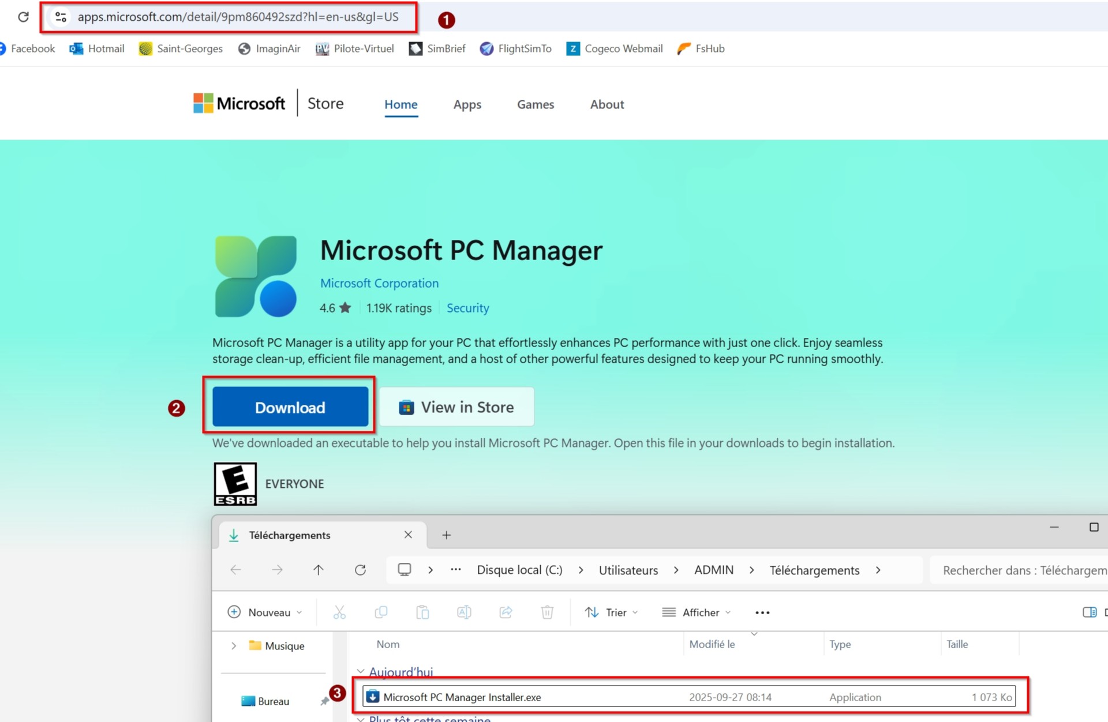This screenshot has height=722, width=1108.
Task: Click the paste clipboard icon
Action: [422, 612]
